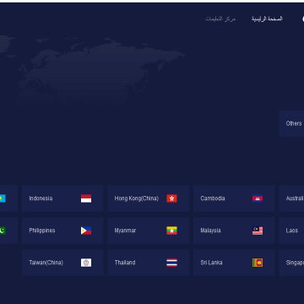Click the Myanmar flag icon

tap(171, 231)
